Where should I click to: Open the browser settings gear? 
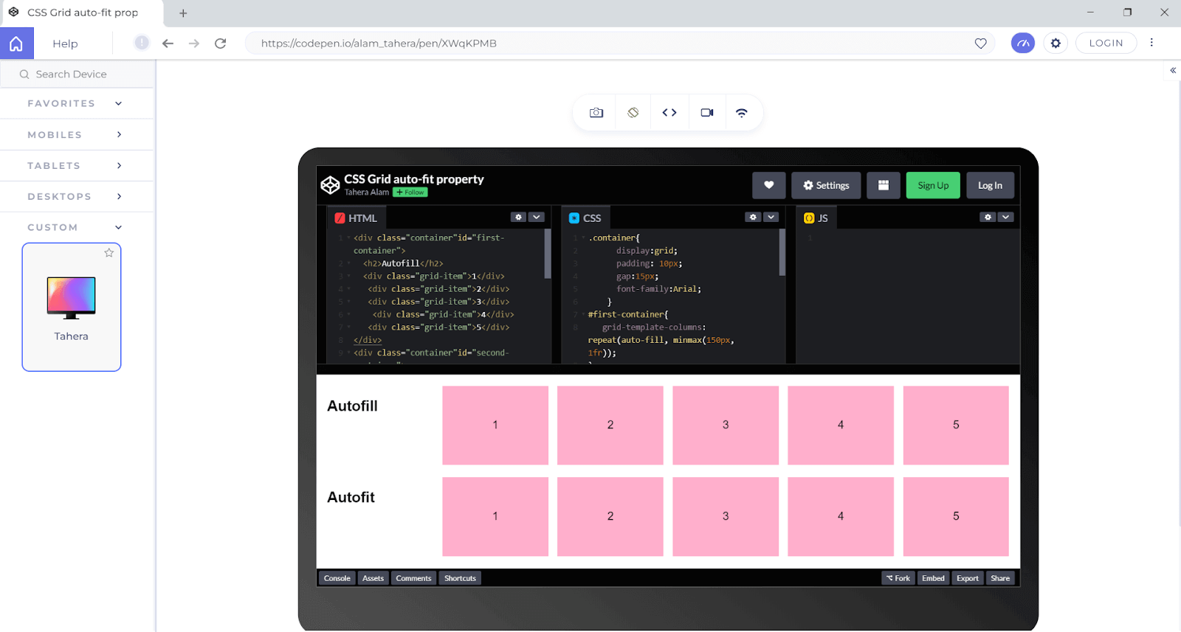pyautogui.click(x=1056, y=44)
